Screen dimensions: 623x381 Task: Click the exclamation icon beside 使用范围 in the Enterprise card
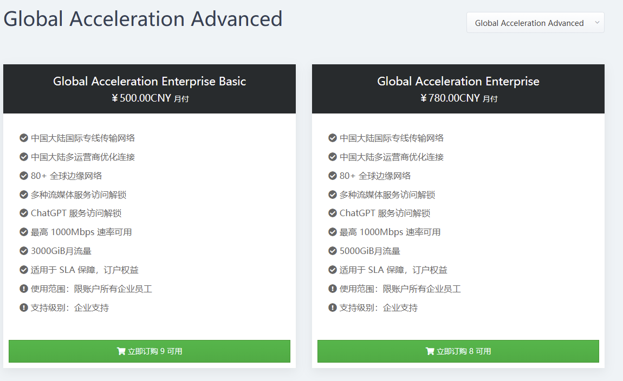[x=333, y=289]
